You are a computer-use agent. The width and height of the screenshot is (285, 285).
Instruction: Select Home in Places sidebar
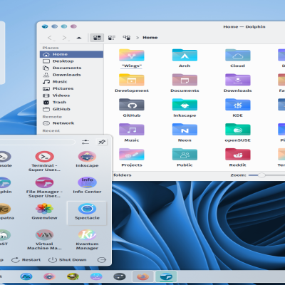[71, 54]
